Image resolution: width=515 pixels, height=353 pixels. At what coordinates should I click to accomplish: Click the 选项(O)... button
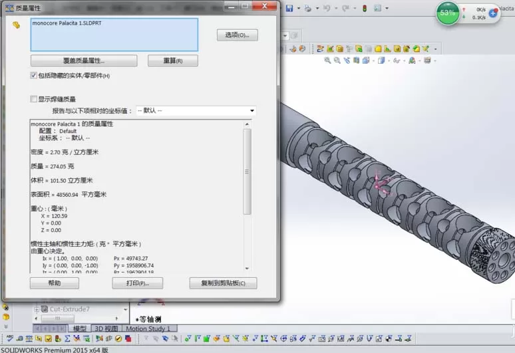coord(237,35)
